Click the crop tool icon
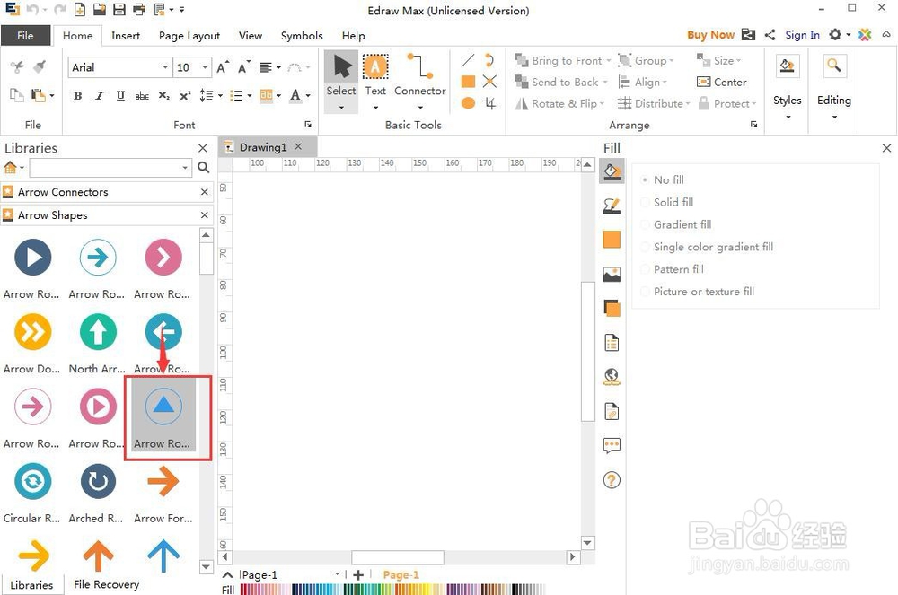 pos(489,103)
